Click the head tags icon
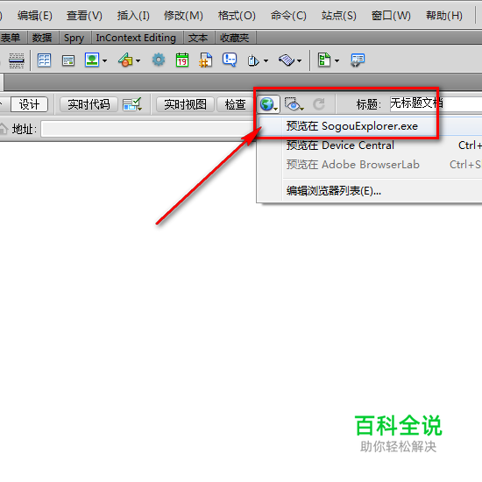Image resolution: width=482 pixels, height=482 pixels. click(x=253, y=60)
